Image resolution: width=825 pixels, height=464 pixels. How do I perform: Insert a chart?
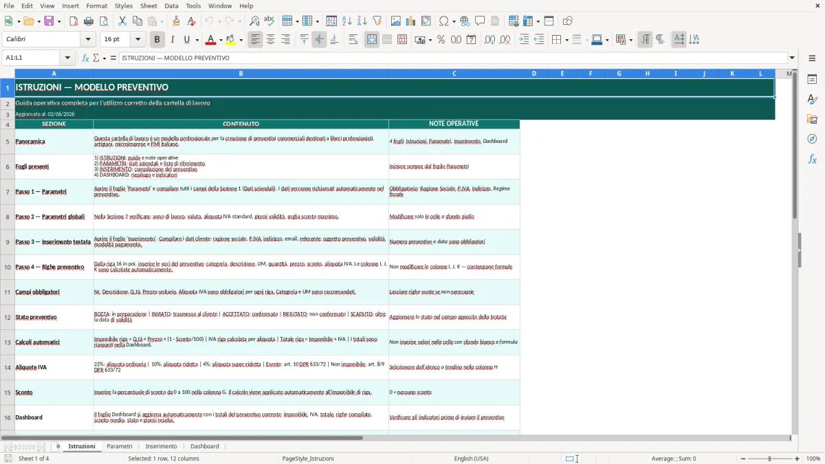(411, 21)
